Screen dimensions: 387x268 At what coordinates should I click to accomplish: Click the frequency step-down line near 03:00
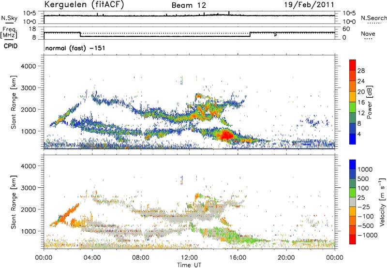coord(80,34)
